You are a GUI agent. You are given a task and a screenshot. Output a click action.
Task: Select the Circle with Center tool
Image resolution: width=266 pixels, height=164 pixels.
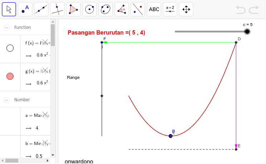click(x=90, y=9)
